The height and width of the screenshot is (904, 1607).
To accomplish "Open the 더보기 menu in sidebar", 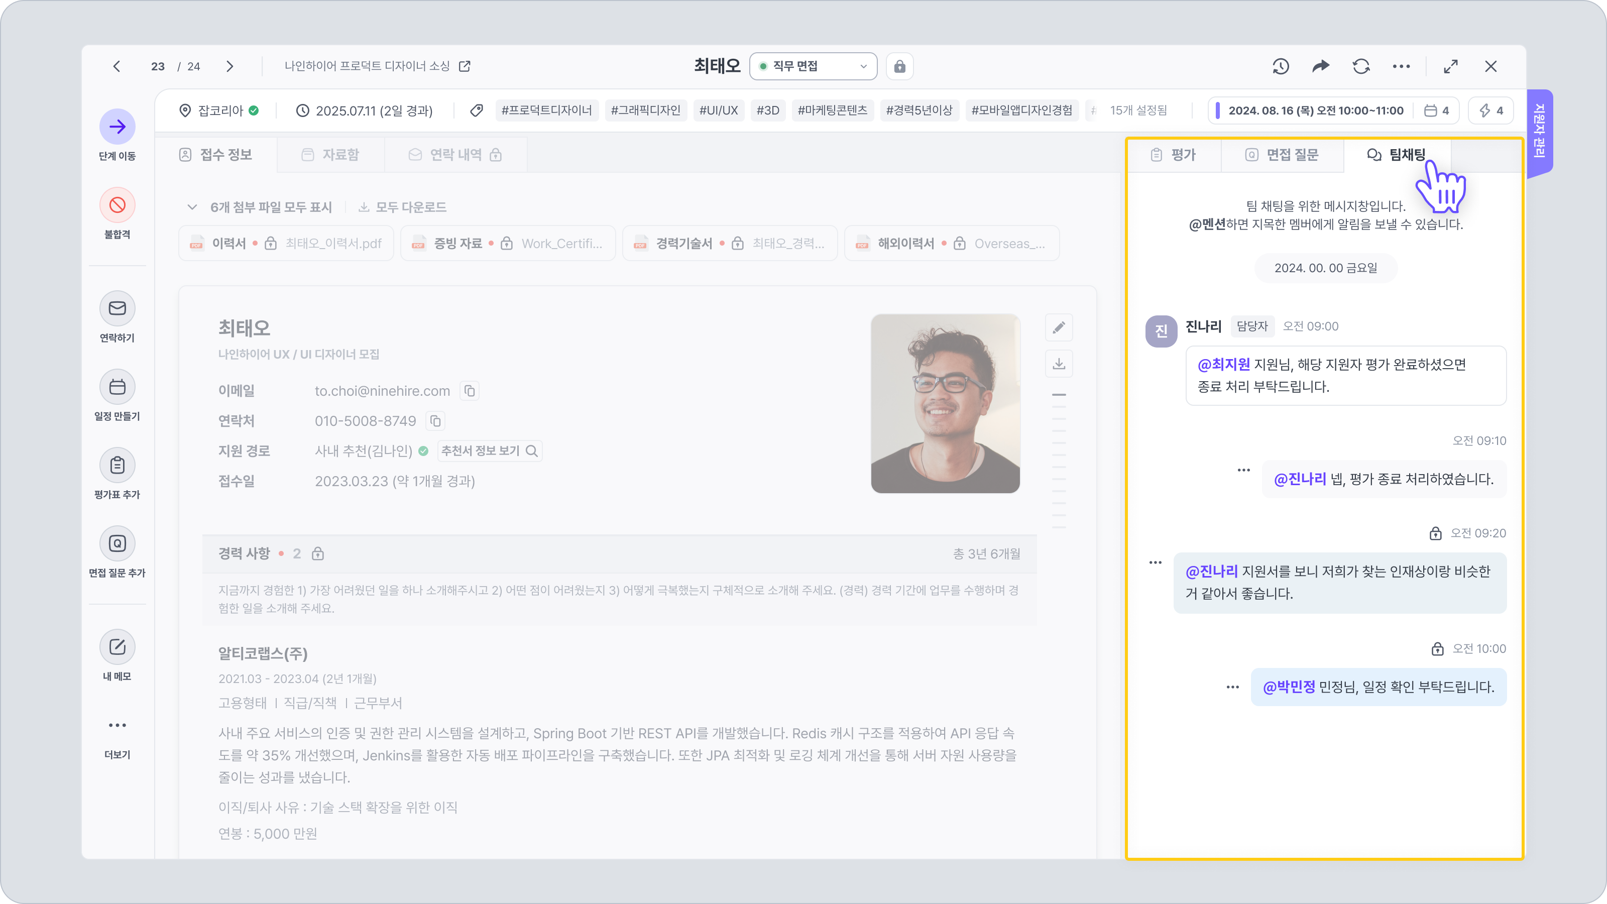I will (118, 725).
